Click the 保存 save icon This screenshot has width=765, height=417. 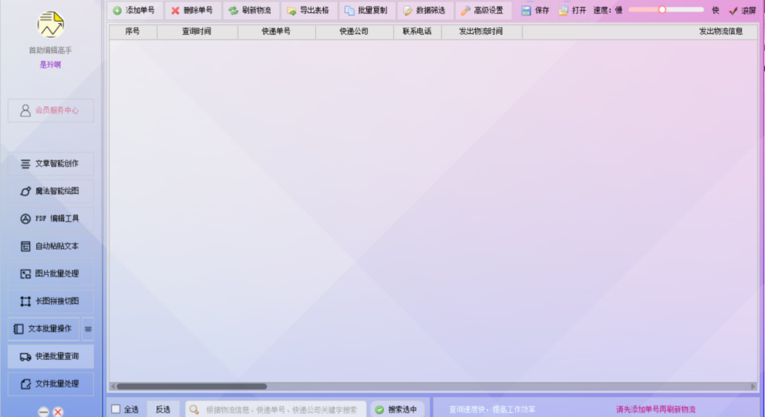pos(526,10)
